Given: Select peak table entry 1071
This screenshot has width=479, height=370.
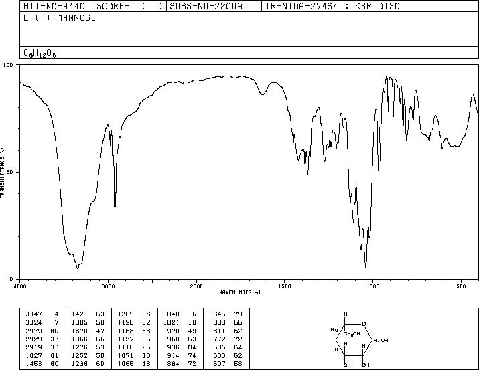Looking at the screenshot, I should click(134, 355).
